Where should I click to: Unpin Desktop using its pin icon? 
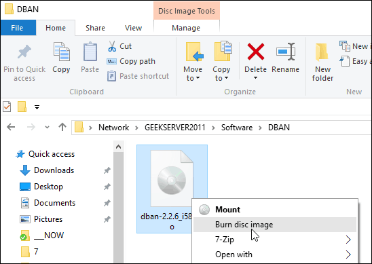[107, 187]
